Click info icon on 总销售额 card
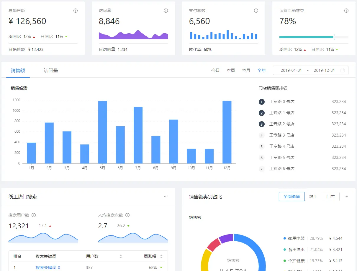This screenshot has width=357, height=271. 76,11
